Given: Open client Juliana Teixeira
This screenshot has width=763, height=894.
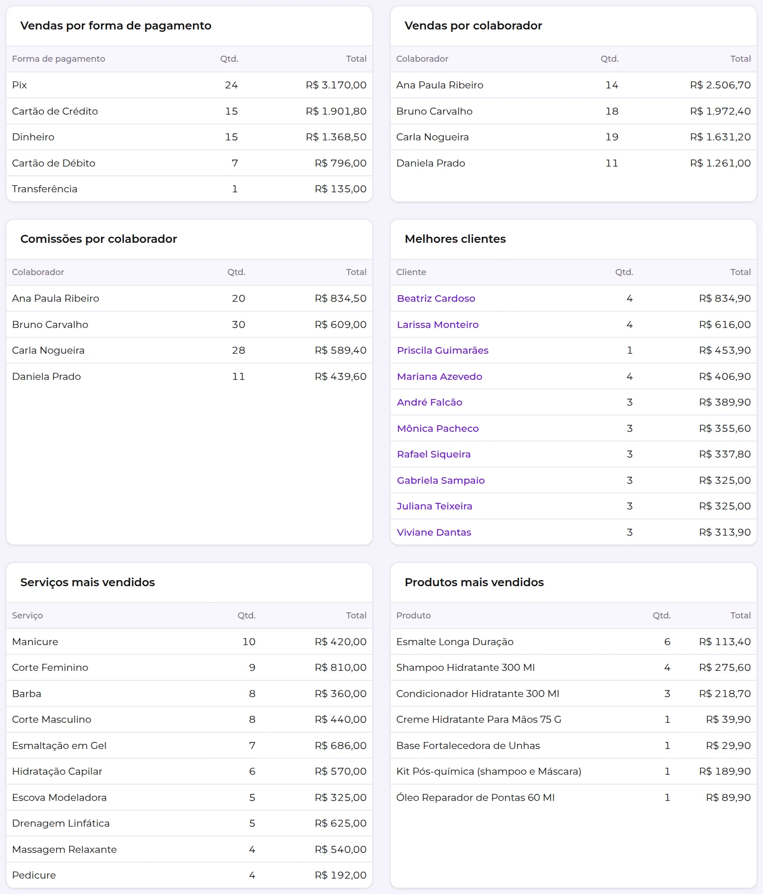Looking at the screenshot, I should (x=434, y=506).
